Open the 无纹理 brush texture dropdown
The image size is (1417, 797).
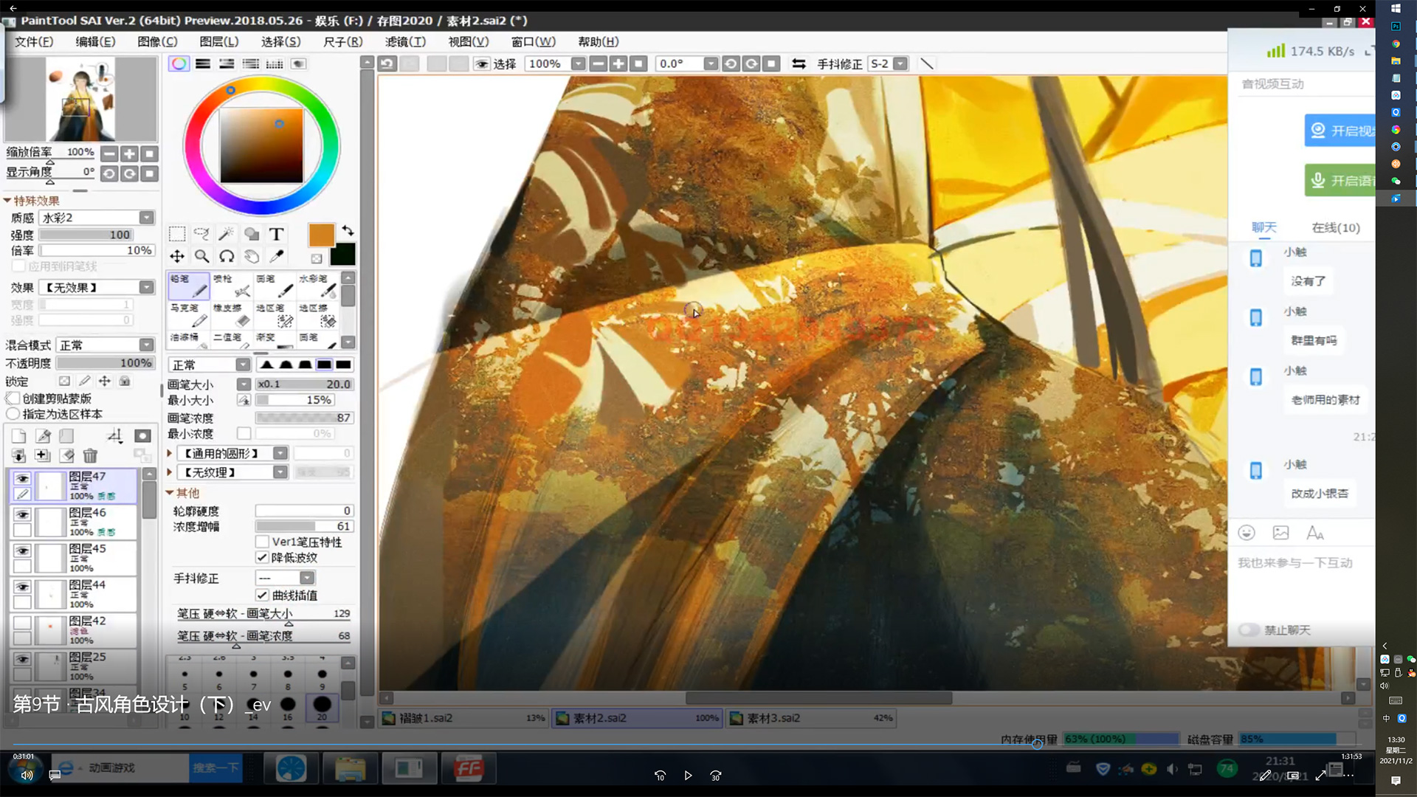232,472
